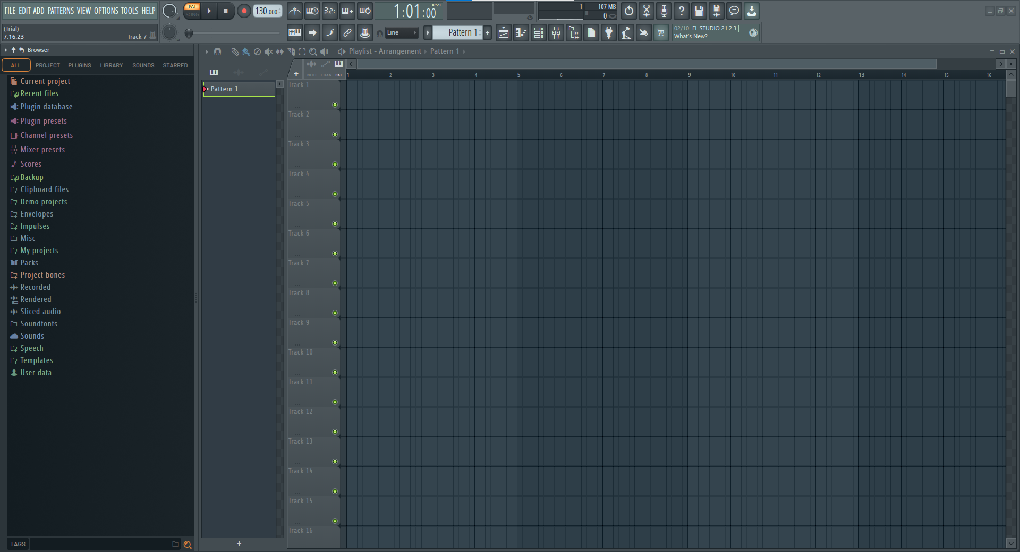
Task: Select the Paint tool in the Playlist
Action: pos(245,52)
